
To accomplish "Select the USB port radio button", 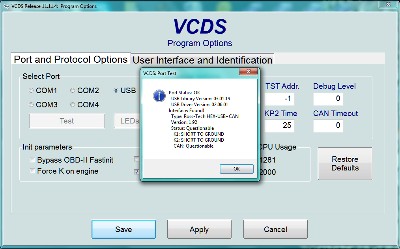I will pos(116,91).
